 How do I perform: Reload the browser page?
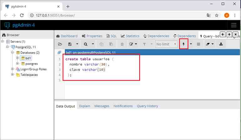pos(22,15)
